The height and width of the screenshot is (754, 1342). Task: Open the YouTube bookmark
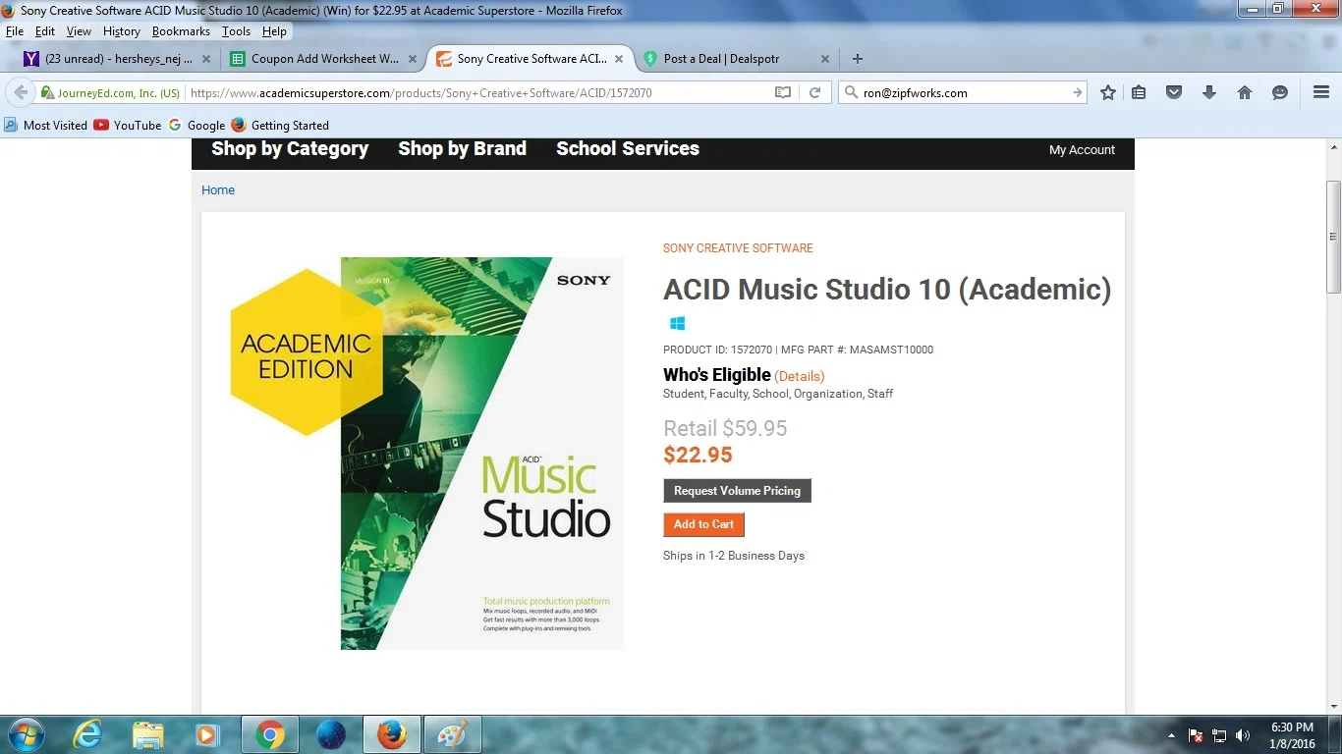click(128, 126)
